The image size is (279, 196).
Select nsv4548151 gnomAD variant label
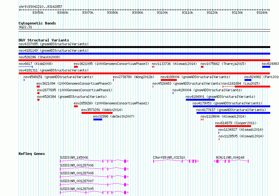click(x=58, y=77)
